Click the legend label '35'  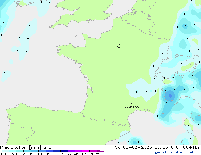[76, 154]
